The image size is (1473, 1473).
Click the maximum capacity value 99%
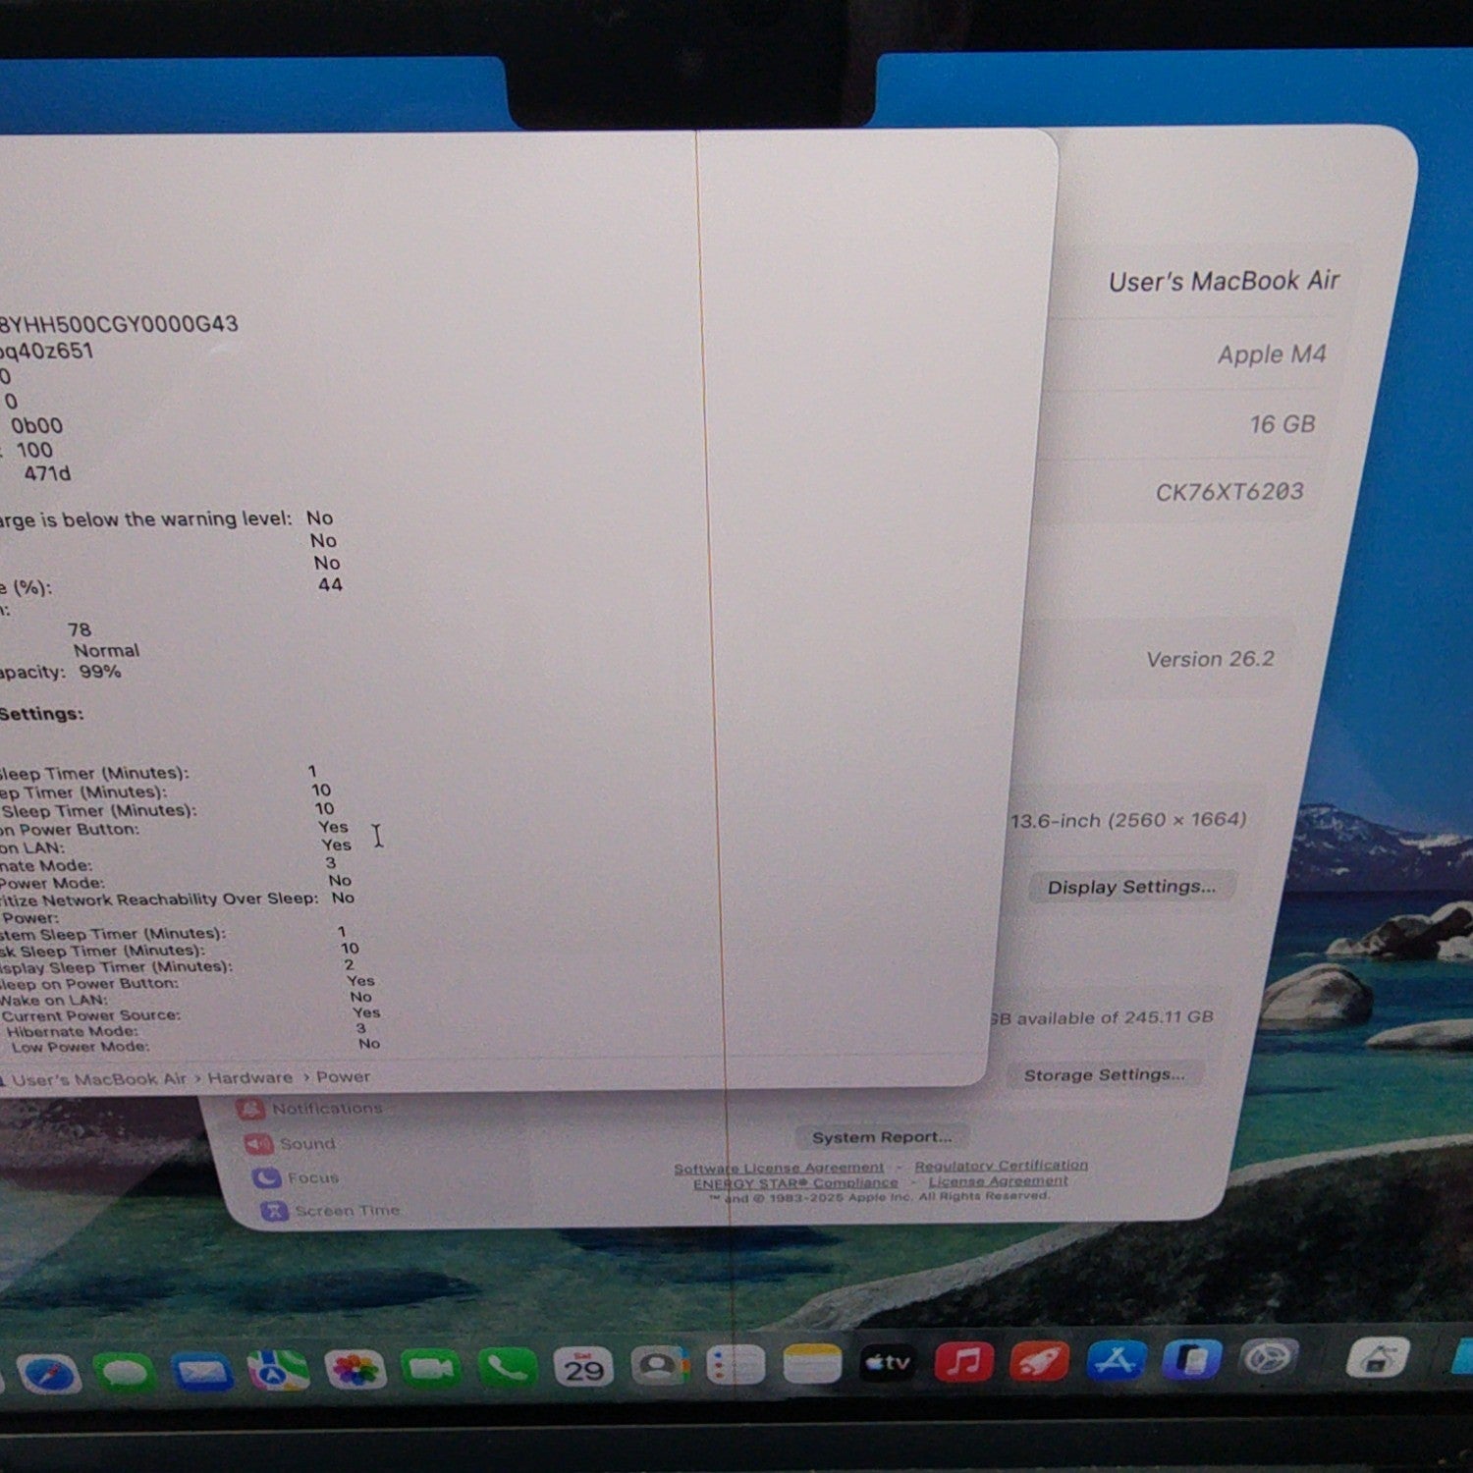(x=100, y=672)
